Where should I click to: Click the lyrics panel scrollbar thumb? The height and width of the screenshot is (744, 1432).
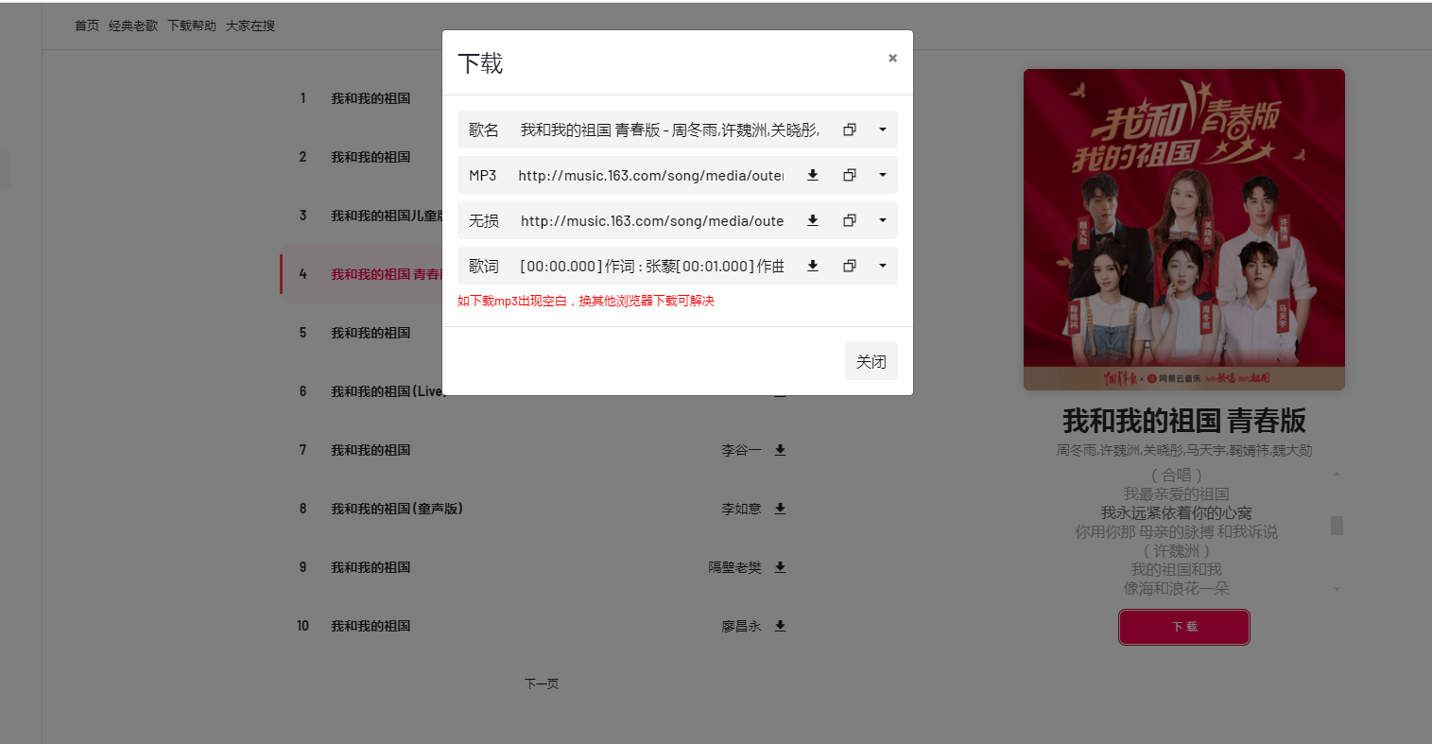[x=1337, y=526]
